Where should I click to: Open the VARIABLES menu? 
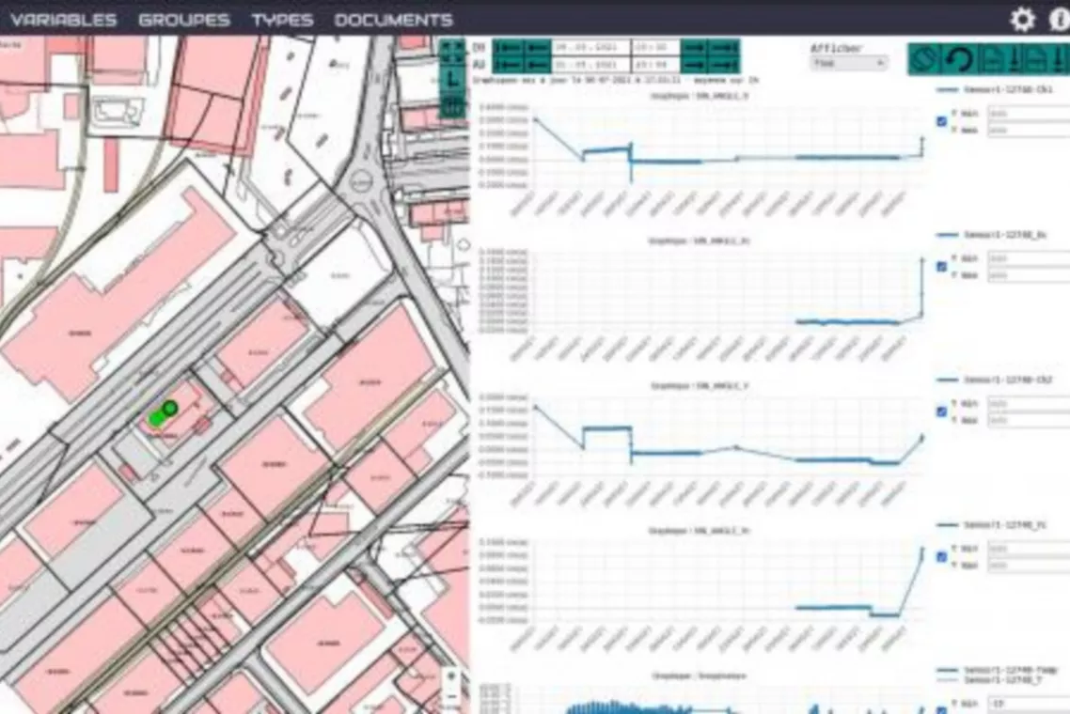pos(64,20)
